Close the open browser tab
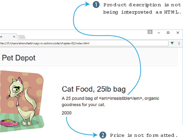 point(14,36)
